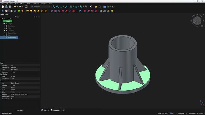Click the MultiTransform icon
Image resolution: width=205 pixels, height=115 pixels.
pyautogui.click(x=112, y=11)
